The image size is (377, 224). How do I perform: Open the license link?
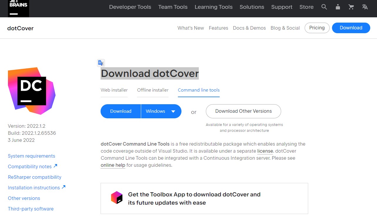point(265,151)
